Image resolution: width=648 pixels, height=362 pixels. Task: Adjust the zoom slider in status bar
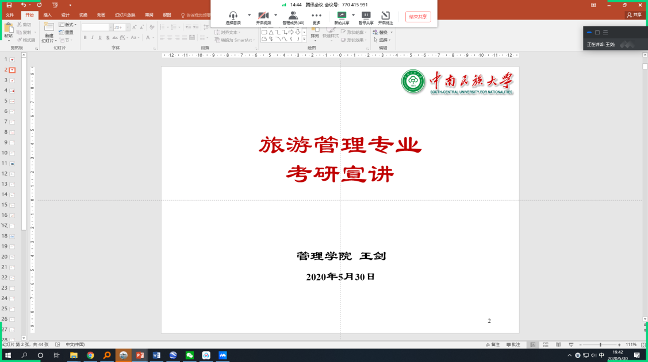600,345
